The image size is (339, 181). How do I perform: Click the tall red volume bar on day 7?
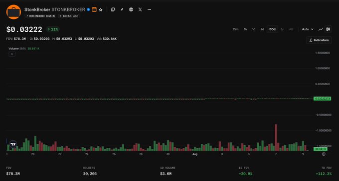tap(276, 137)
